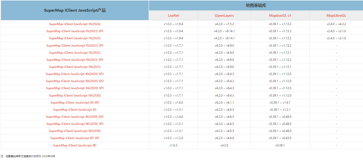
Task: Select MapboxGL v1.13.1 cell in 11i(2022) row
Action: coord(280,53)
